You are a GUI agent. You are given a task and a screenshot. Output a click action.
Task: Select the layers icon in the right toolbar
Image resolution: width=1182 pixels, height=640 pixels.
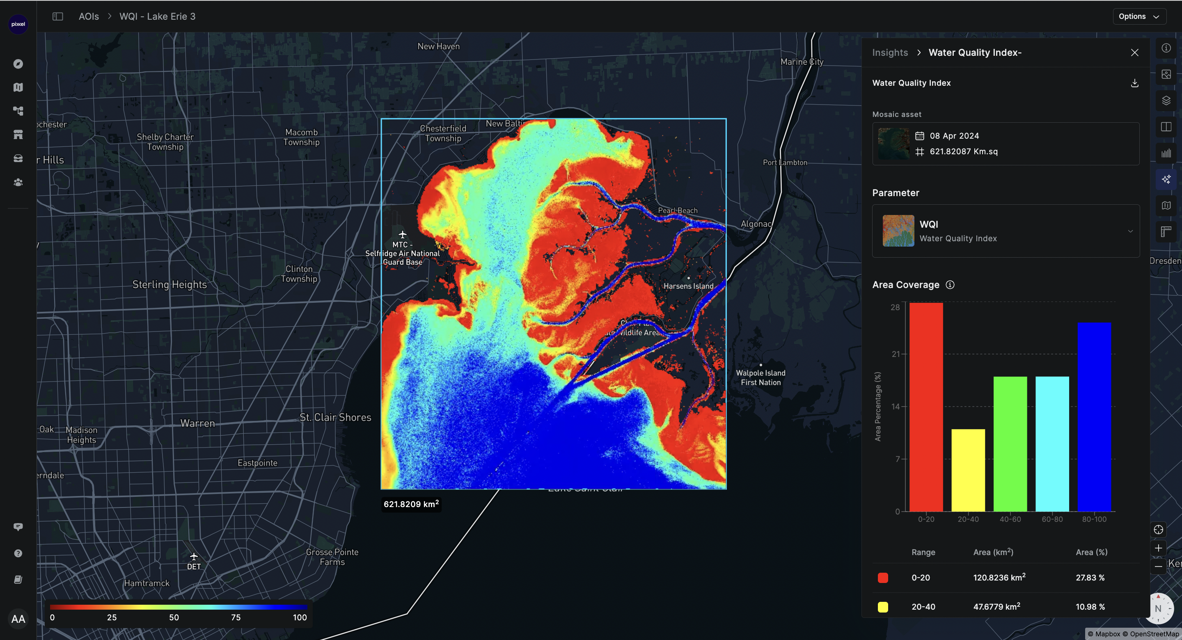pyautogui.click(x=1166, y=100)
